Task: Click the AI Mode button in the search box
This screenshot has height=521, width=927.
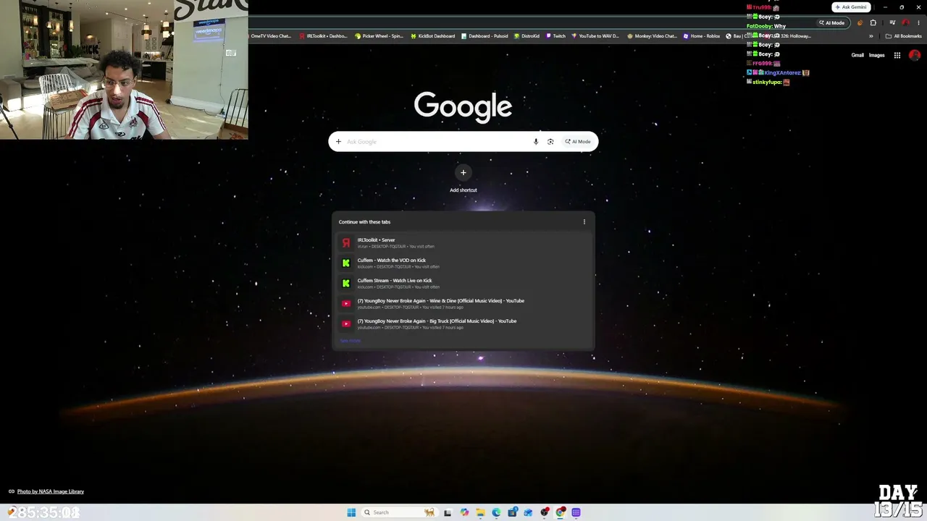Action: point(578,142)
